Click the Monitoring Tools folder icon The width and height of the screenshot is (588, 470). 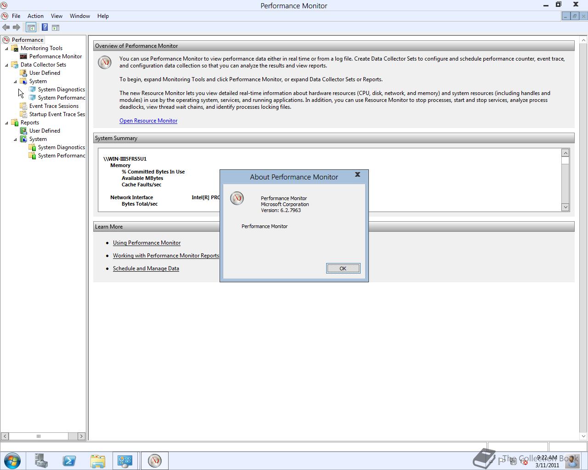coord(15,48)
